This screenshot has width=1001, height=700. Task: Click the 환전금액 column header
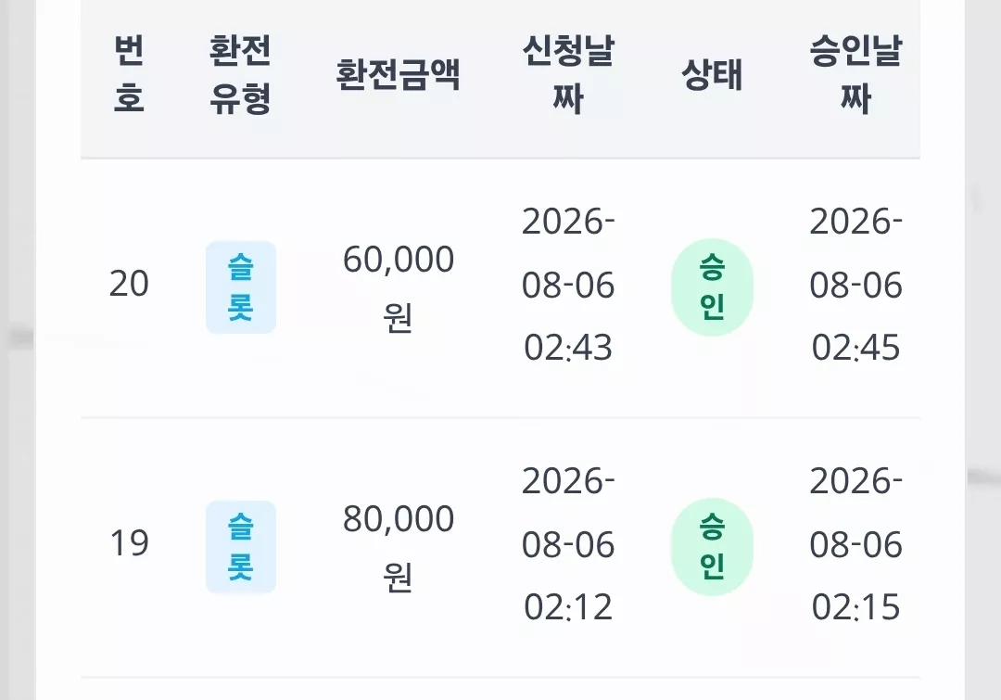pos(399,74)
